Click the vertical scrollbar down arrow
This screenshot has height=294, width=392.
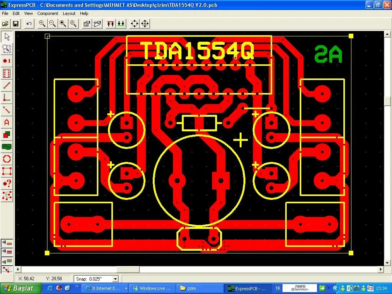[x=387, y=263]
